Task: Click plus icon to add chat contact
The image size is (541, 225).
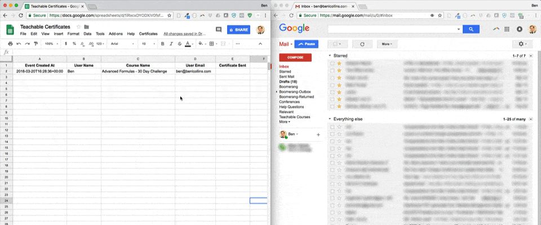Action: click(318, 135)
